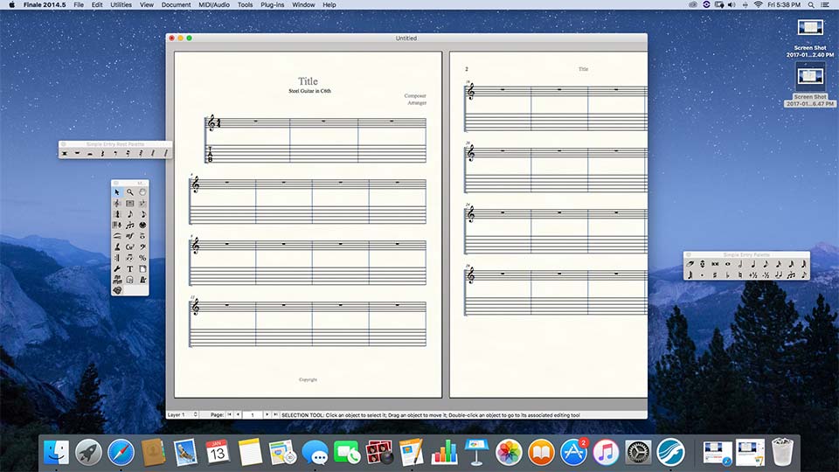Choose the whole rest in Rest Palette
The image size is (839, 472).
tap(77, 153)
